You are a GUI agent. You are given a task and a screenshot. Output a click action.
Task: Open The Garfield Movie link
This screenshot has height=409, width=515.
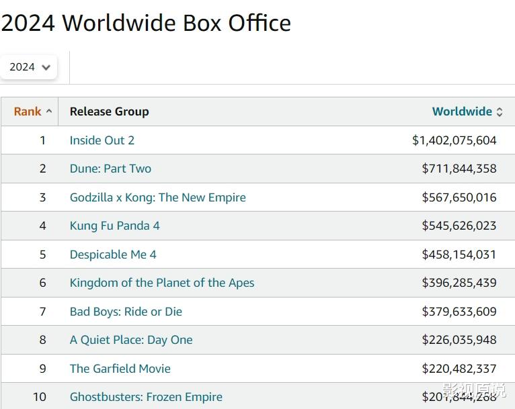coord(120,369)
